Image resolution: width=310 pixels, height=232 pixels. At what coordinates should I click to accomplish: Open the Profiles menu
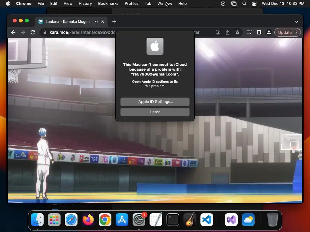tap(132, 4)
